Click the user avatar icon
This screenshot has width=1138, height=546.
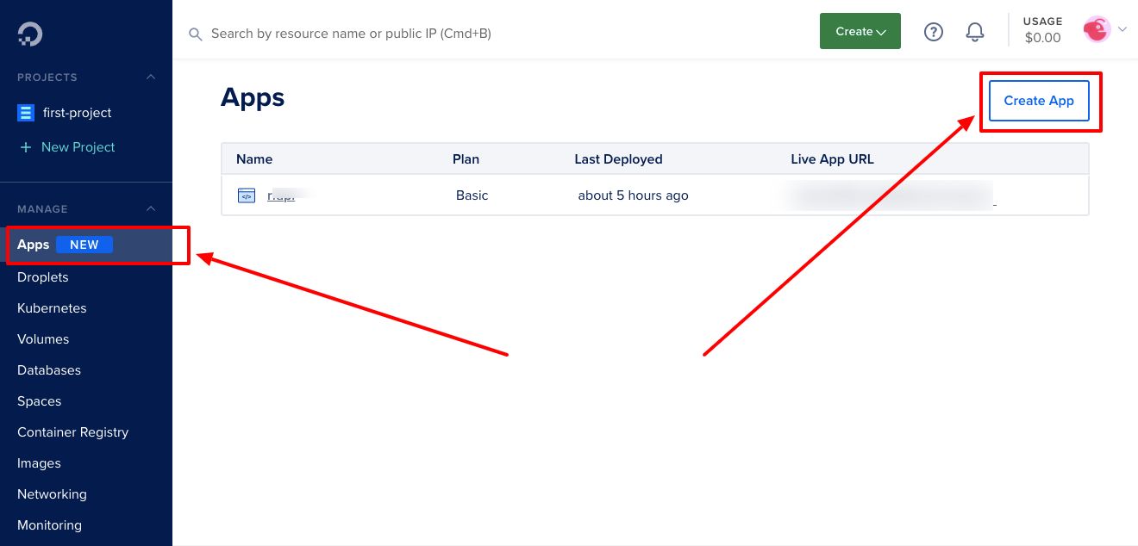click(1097, 30)
